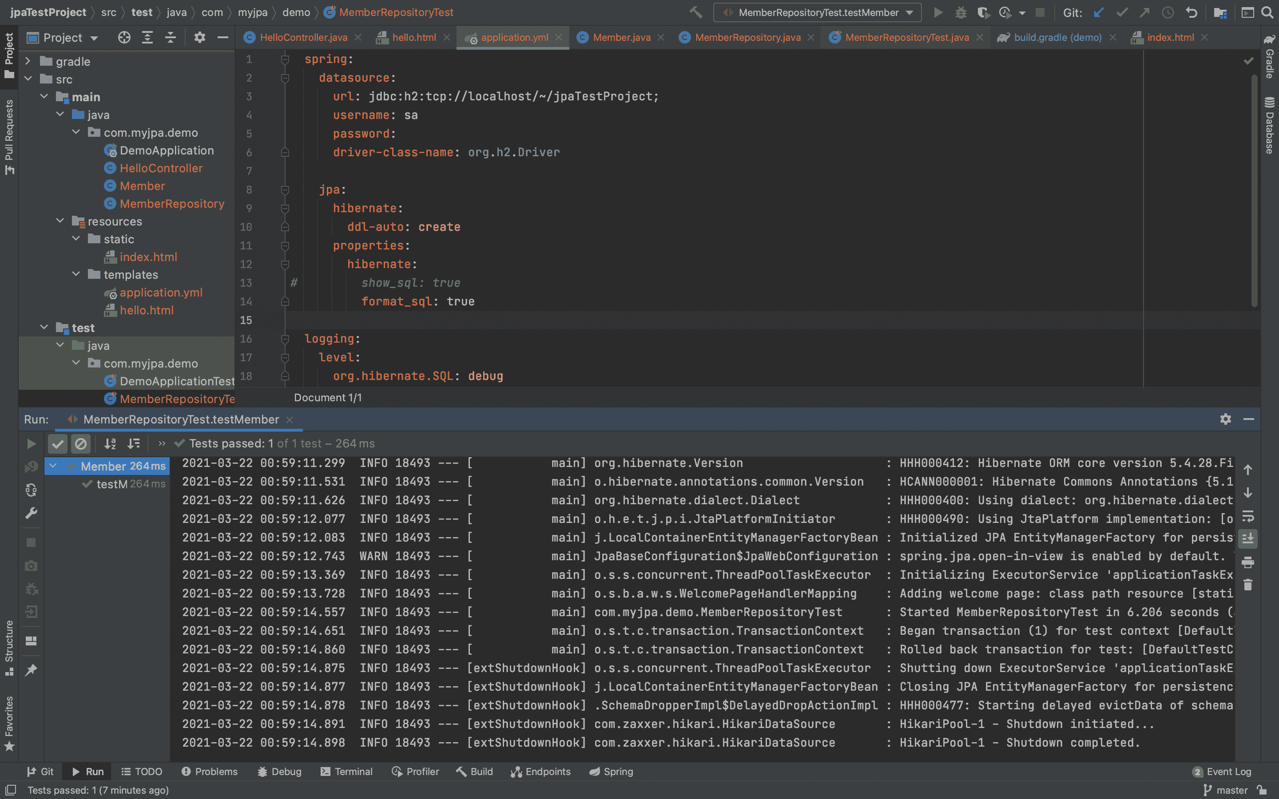This screenshot has width=1279, height=799.
Task: Click the editor vertical scrollbar
Action: point(1254,190)
